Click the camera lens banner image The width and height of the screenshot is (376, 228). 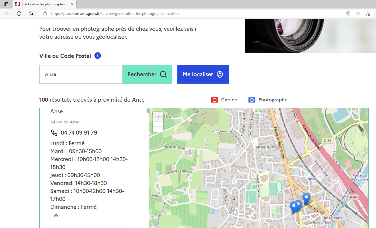pos(310,36)
